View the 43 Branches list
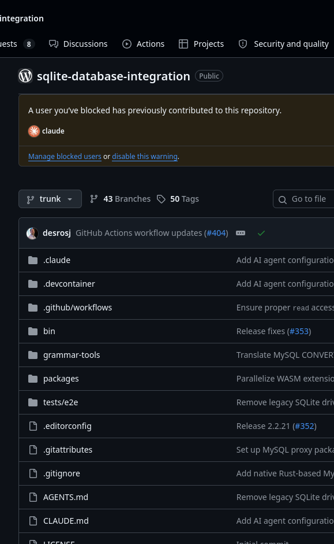 [x=121, y=199]
